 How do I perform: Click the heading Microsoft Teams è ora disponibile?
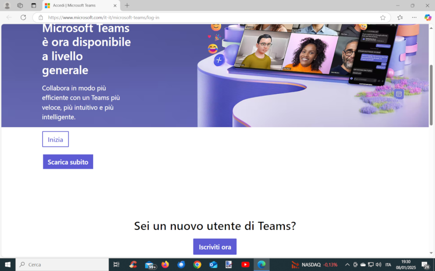(86, 49)
